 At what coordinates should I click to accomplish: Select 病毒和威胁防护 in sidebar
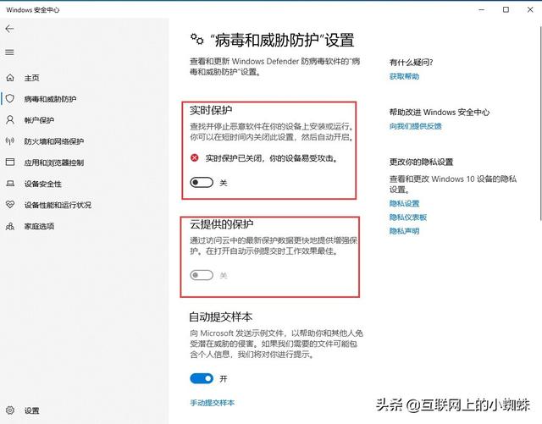click(50, 99)
